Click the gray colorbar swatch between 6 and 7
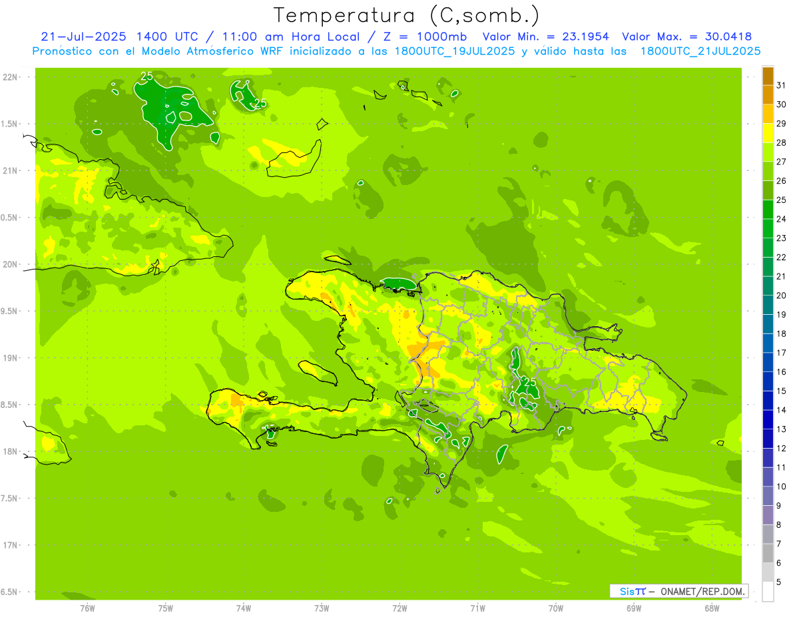Screen dimensions: 799x617 pos(768,553)
